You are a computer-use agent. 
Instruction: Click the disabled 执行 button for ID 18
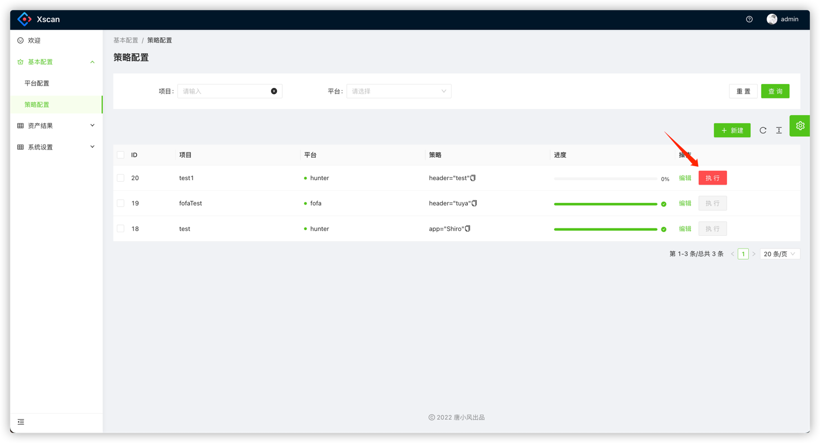tap(713, 228)
